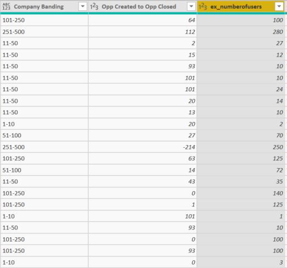Click the cell with value 63

[143, 159]
